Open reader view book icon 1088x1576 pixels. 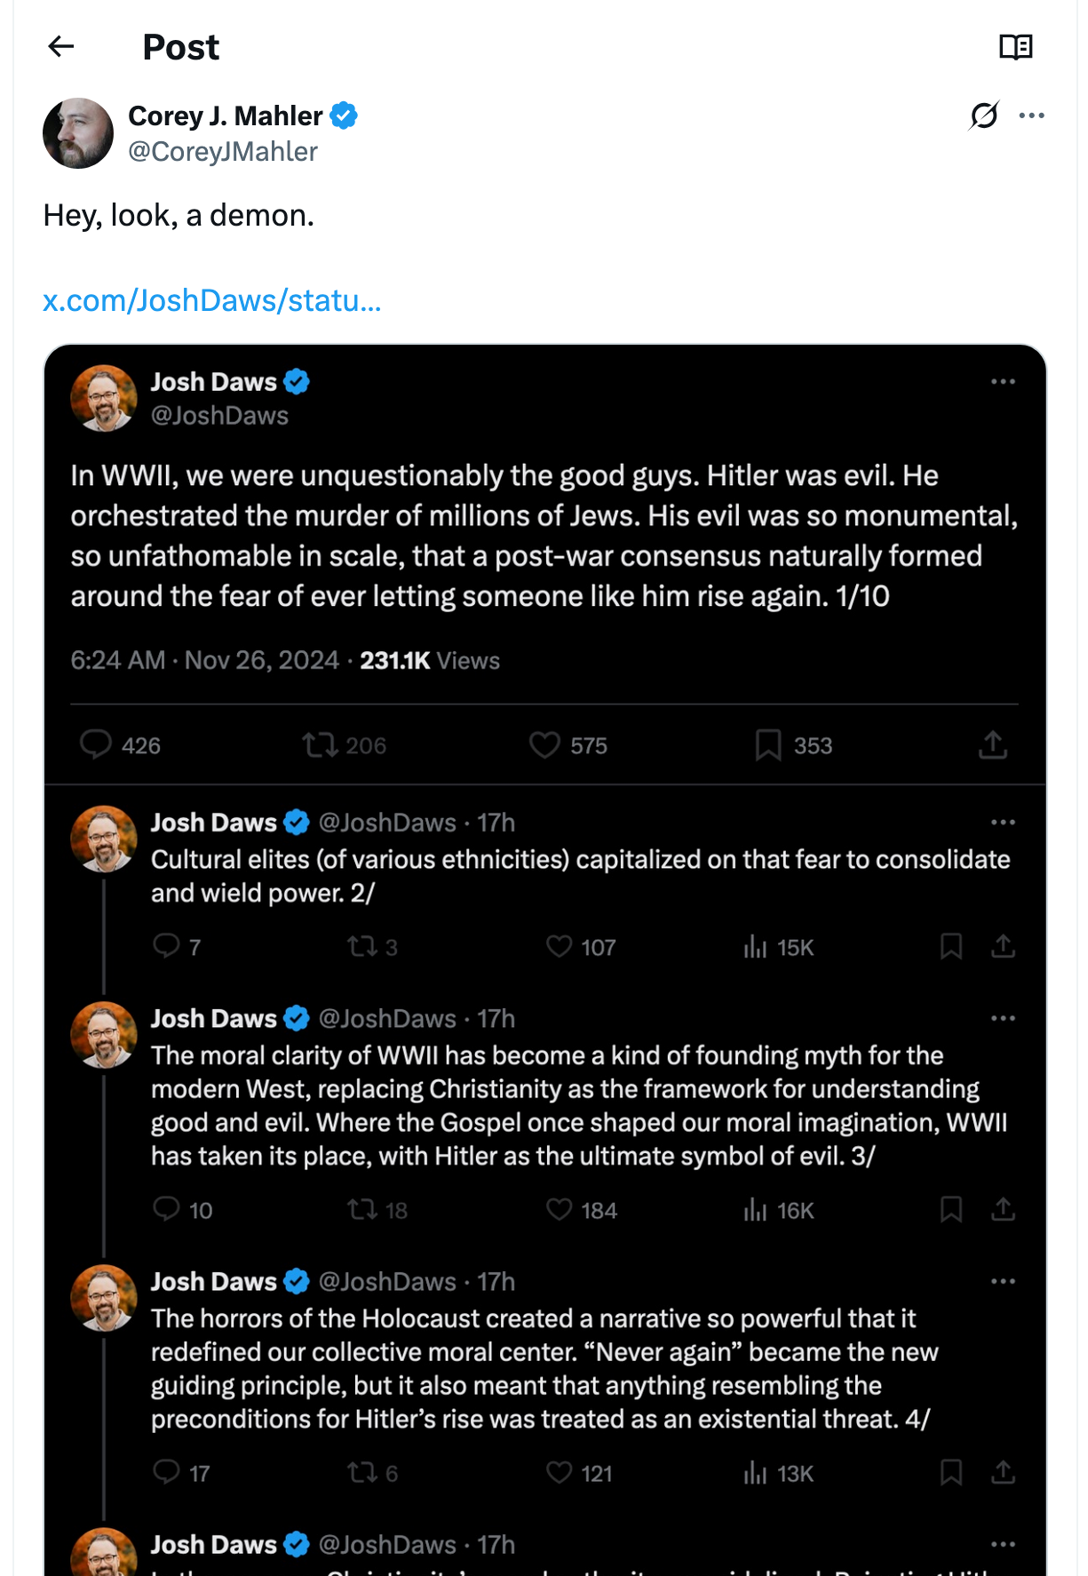point(1015,46)
